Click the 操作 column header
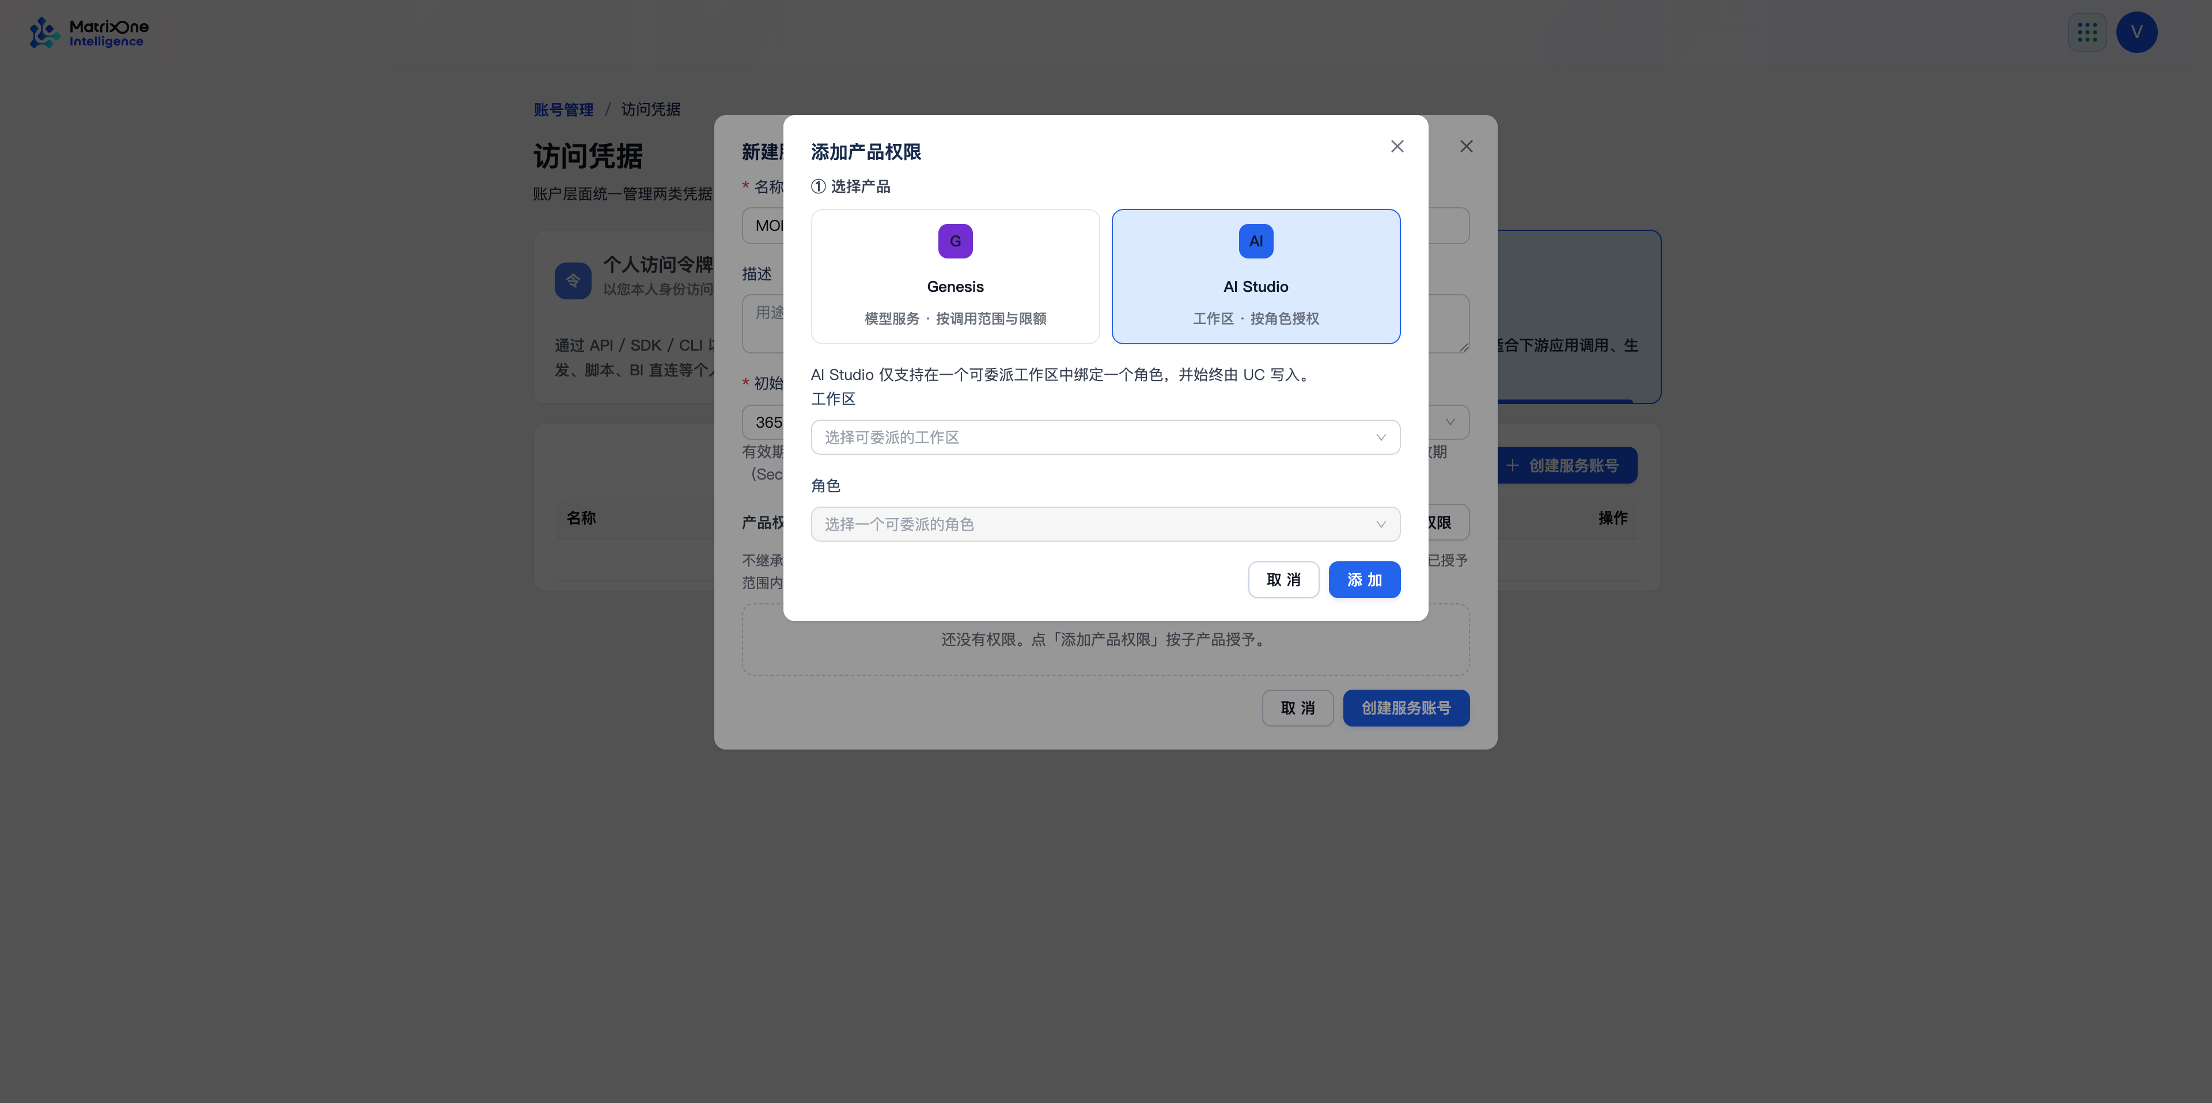Image resolution: width=2212 pixels, height=1103 pixels. point(1613,518)
